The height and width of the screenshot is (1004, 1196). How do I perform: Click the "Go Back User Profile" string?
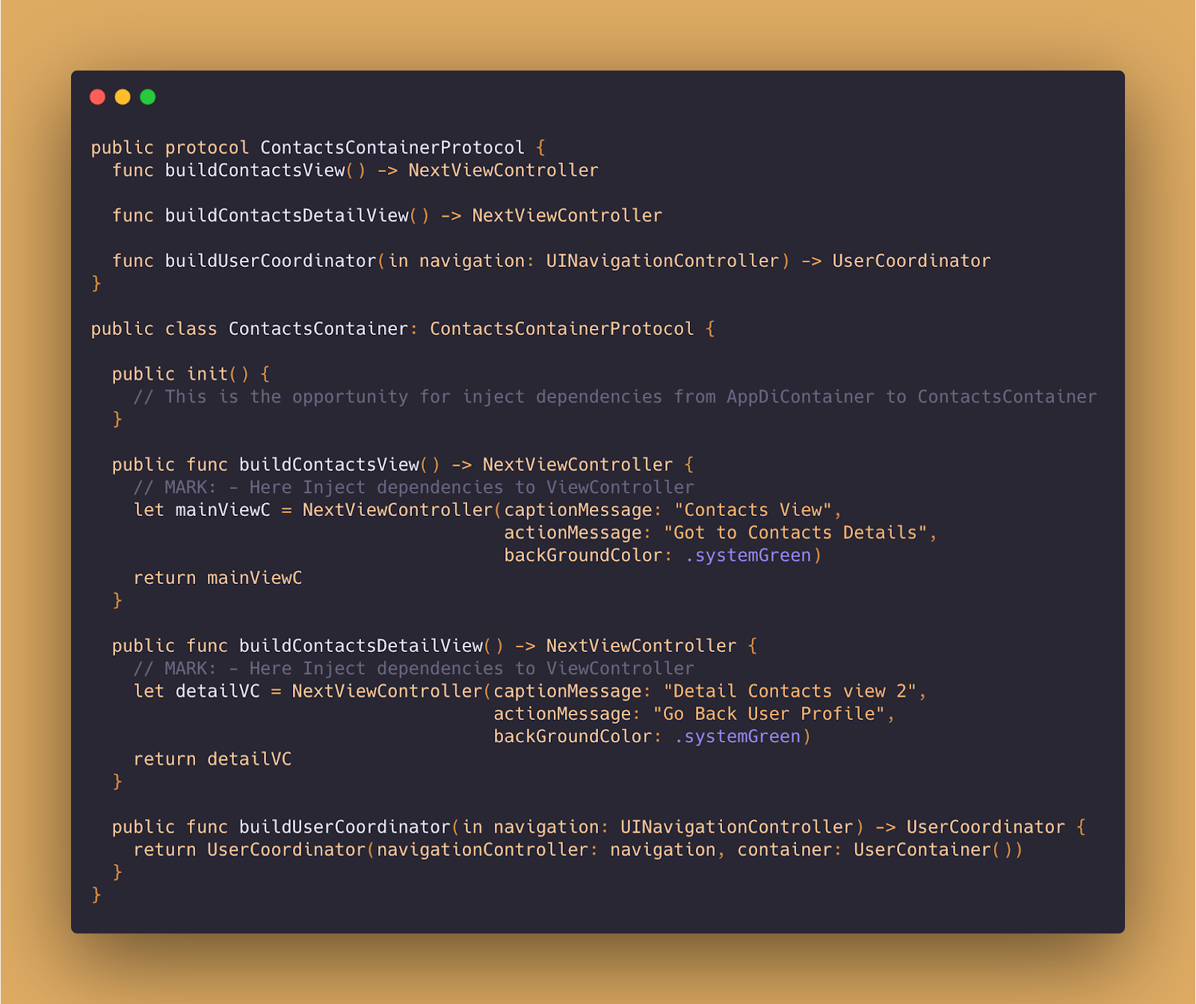coord(769,714)
